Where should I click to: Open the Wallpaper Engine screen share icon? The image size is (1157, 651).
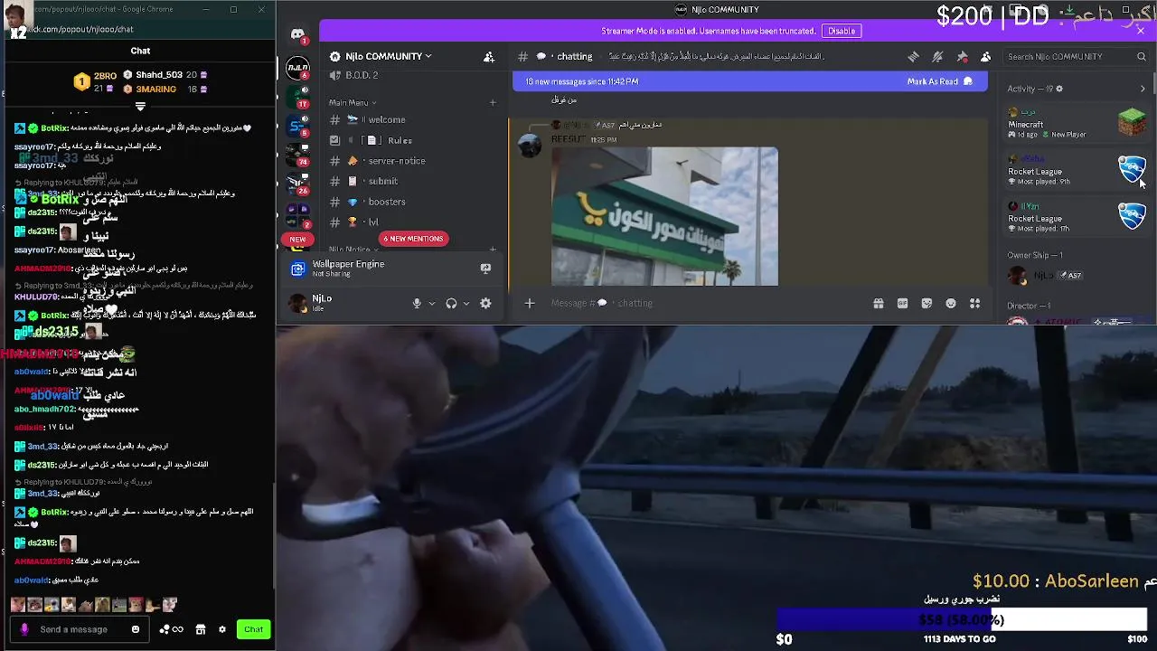point(485,269)
